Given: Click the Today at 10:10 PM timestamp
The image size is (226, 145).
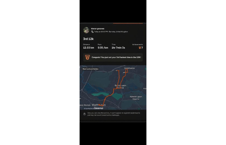Looking at the screenshot, I should tap(101, 32).
